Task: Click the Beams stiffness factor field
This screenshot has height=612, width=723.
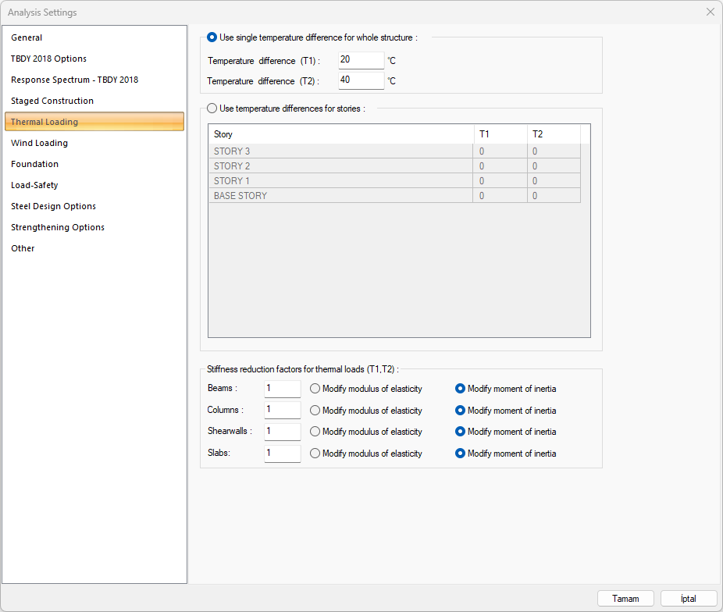Action: pos(282,389)
